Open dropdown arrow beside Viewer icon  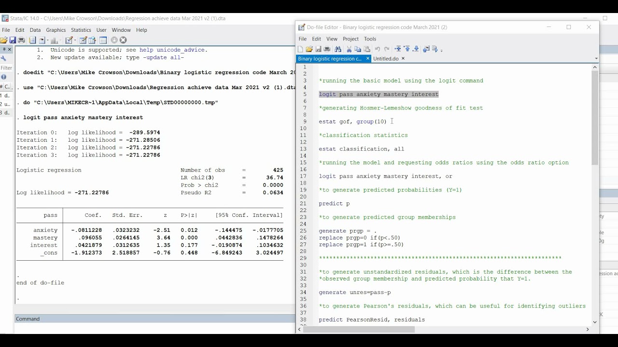48,40
